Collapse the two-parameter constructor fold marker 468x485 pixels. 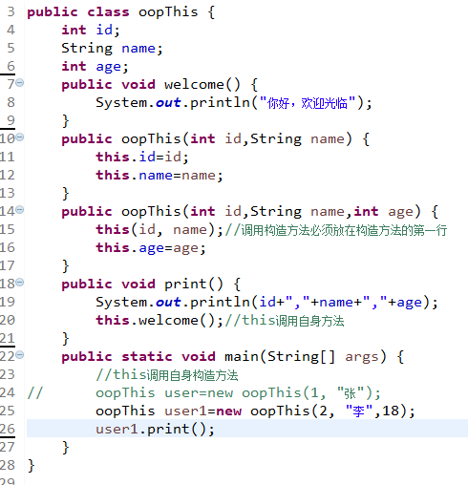[x=20, y=137]
